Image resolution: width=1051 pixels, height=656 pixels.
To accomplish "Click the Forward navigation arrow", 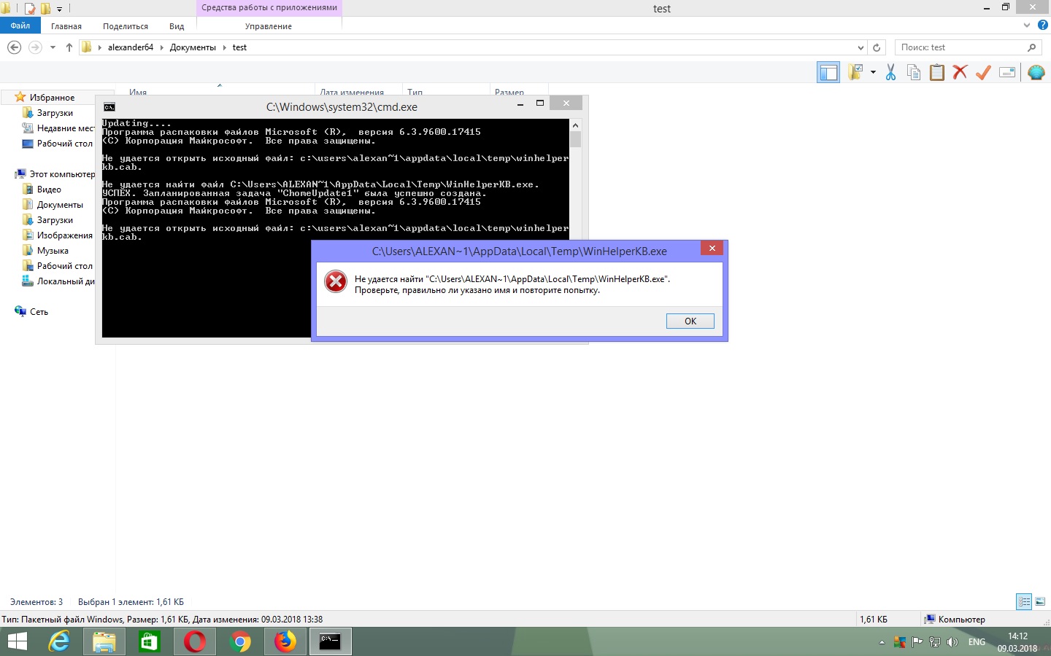I will (x=35, y=47).
